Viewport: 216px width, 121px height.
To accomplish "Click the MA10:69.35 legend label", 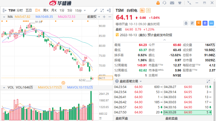I will 44,17.
